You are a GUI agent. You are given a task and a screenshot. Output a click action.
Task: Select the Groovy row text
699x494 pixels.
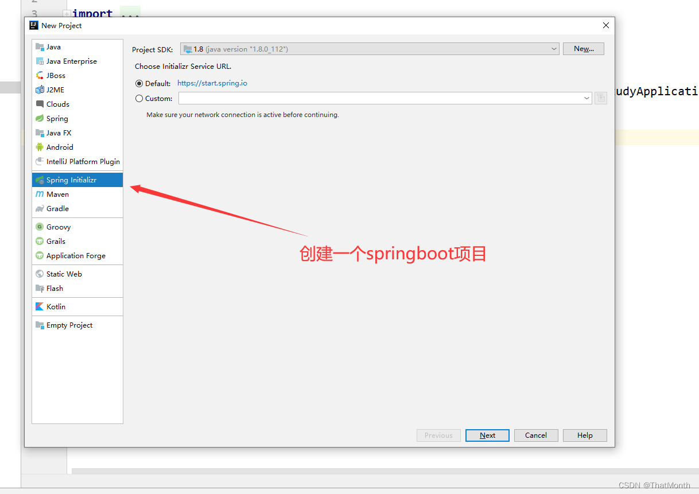59,227
